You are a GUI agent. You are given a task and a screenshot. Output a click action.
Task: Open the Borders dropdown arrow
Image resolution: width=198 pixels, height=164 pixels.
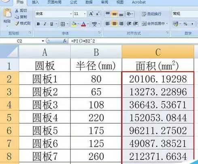click(67, 24)
